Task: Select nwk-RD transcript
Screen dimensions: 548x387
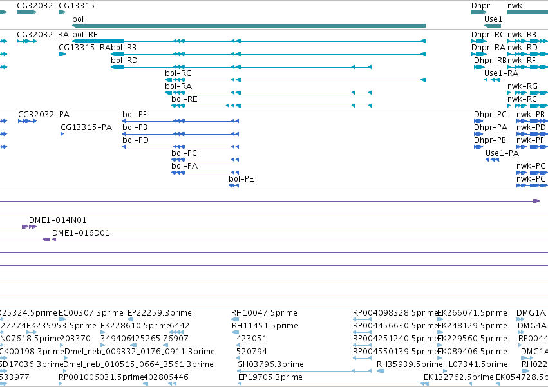Action: point(528,54)
